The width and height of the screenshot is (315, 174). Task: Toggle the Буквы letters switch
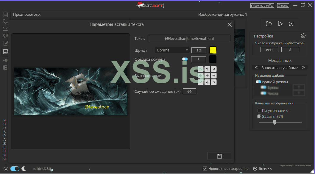tap(263, 87)
